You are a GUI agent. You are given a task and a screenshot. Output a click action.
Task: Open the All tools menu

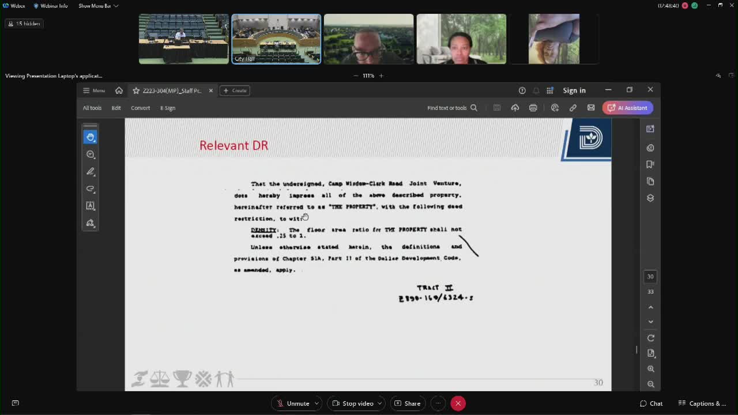92,108
